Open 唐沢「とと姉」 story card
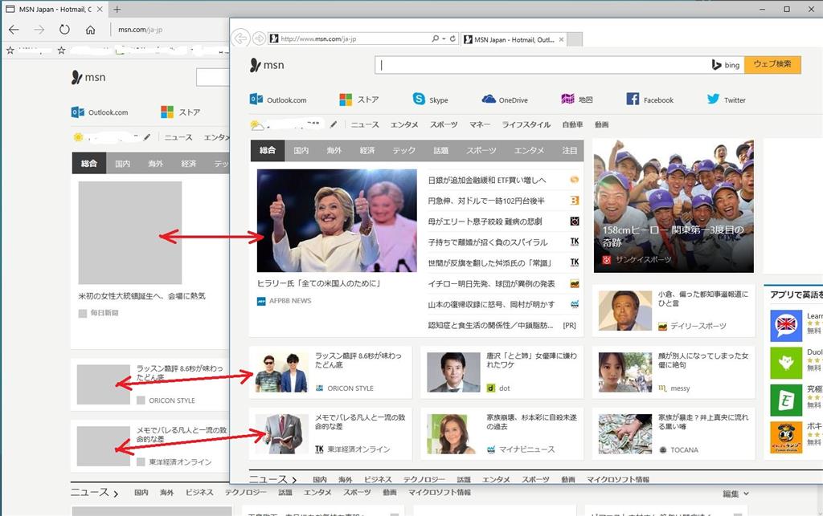Image resolution: width=823 pixels, height=516 pixels. (x=502, y=372)
